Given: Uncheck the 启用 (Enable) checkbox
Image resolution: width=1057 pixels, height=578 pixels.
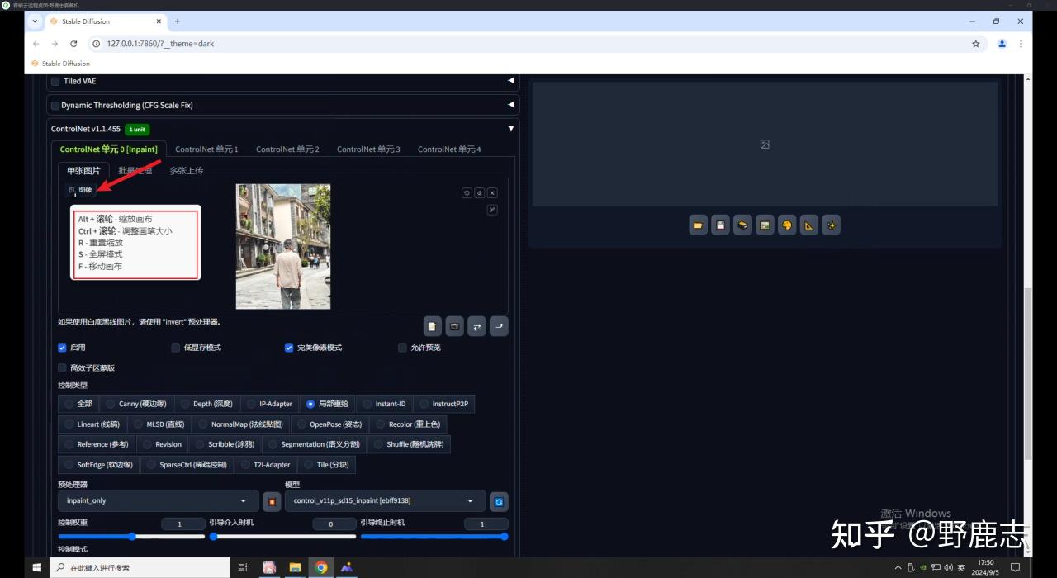Looking at the screenshot, I should click(63, 348).
